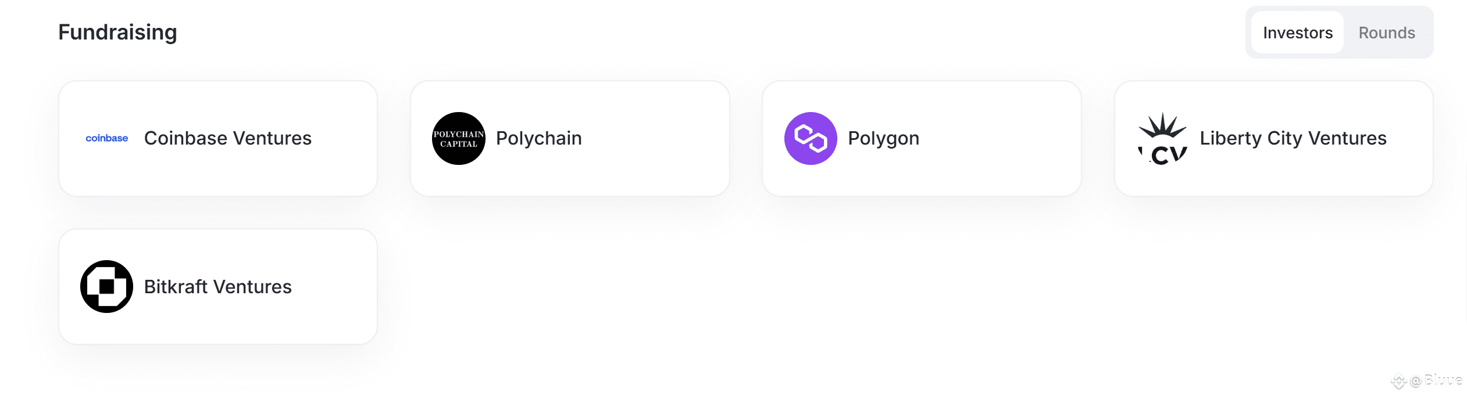
Task: Open the Coinbase Ventures investor name
Action: coord(228,138)
